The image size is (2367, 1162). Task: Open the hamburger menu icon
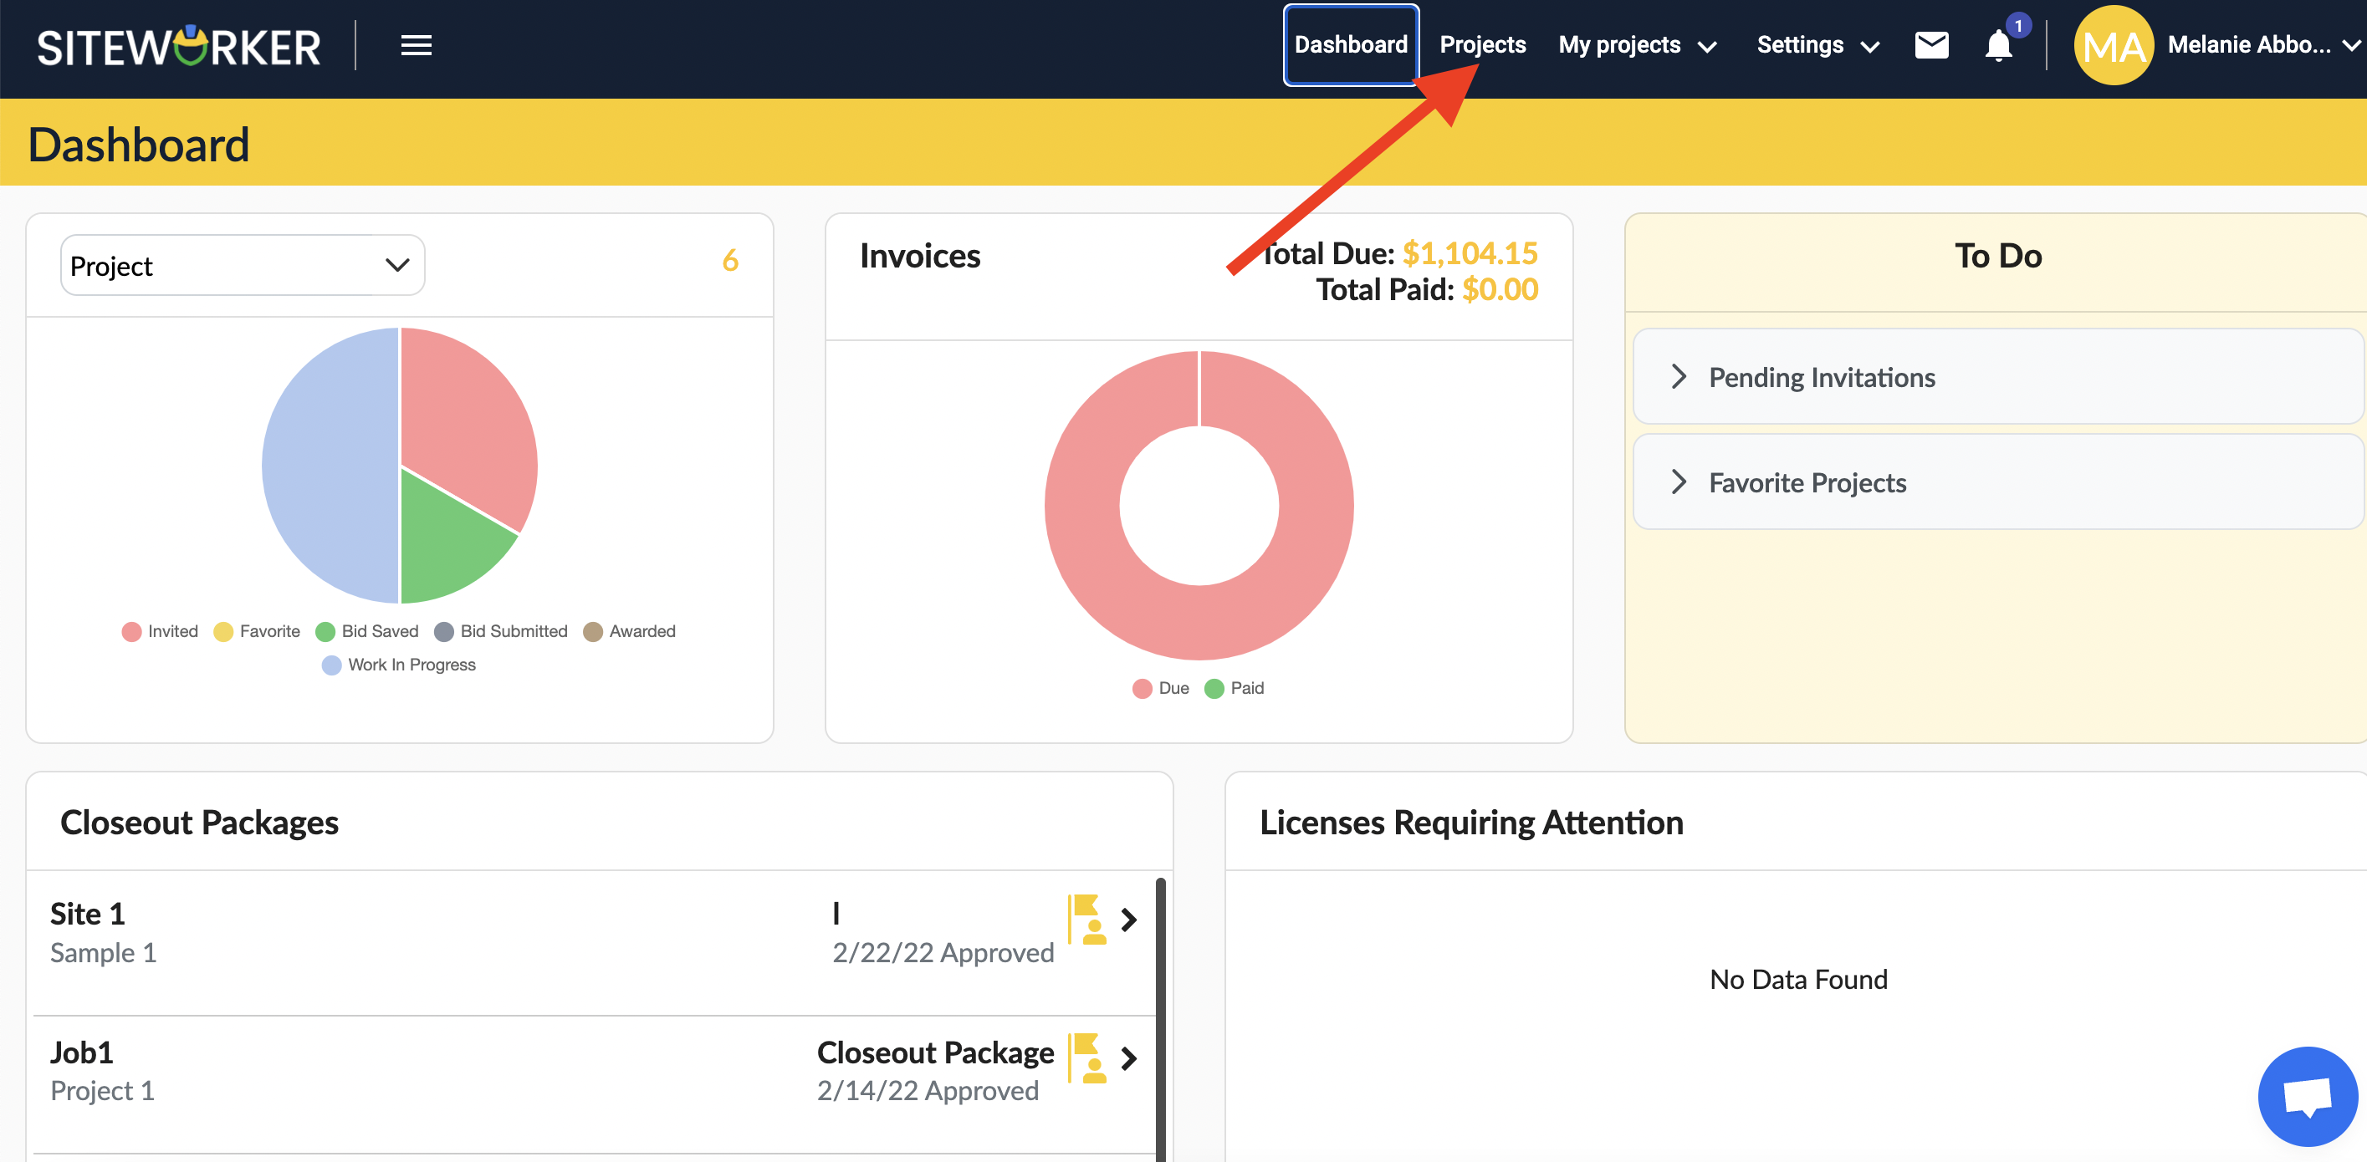[x=417, y=45]
